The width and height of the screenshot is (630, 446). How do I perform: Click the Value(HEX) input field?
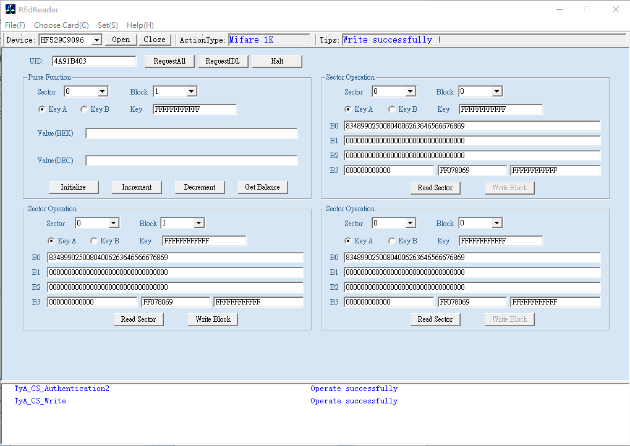point(191,133)
